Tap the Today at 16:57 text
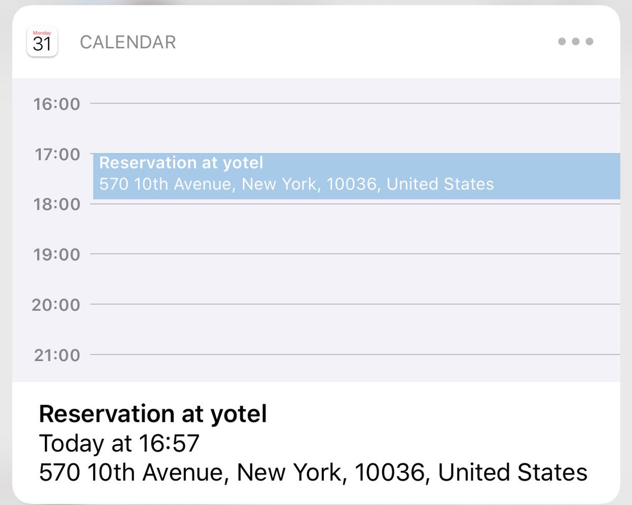The image size is (632, 505). 120,443
